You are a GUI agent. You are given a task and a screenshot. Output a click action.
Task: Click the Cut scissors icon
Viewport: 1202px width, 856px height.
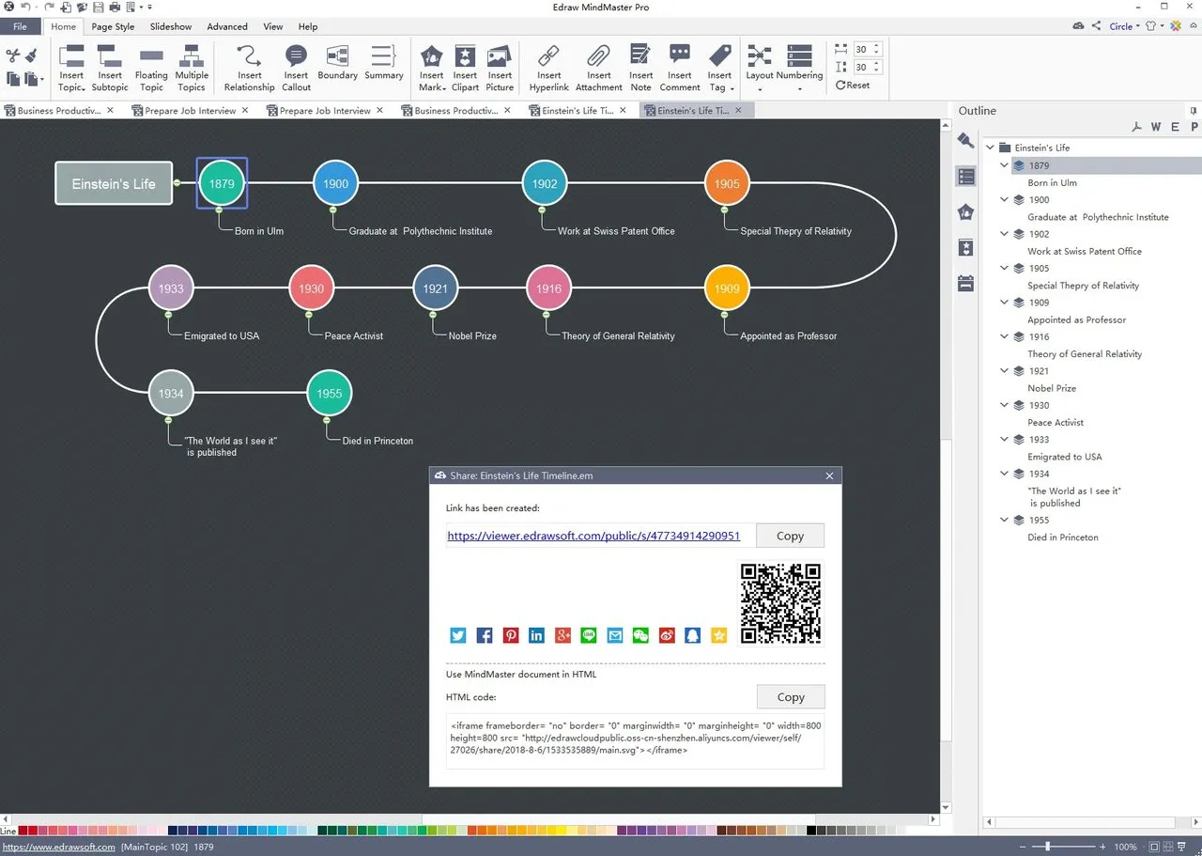coord(13,56)
